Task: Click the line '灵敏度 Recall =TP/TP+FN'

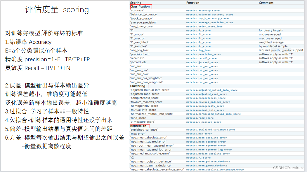Action: click(x=38, y=68)
